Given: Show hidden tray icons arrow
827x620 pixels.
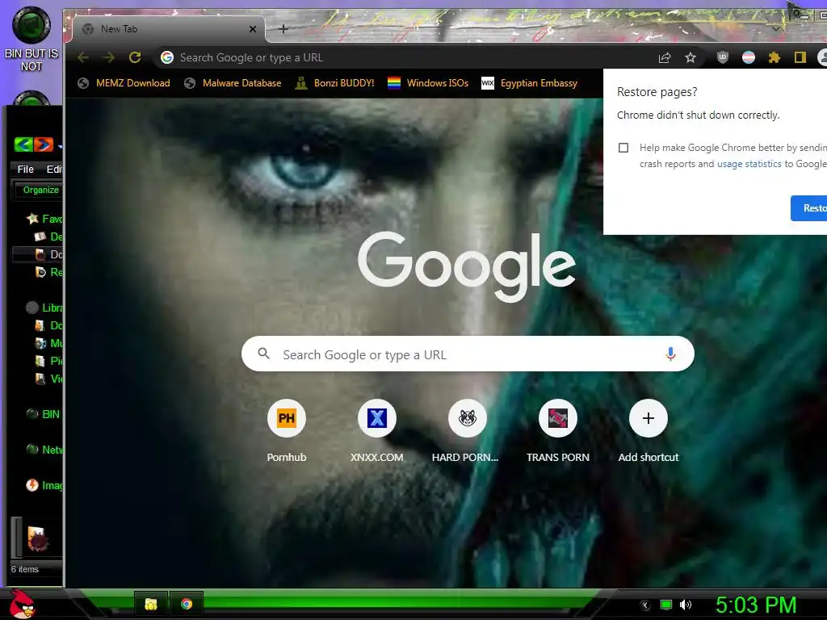Looking at the screenshot, I should [645, 605].
